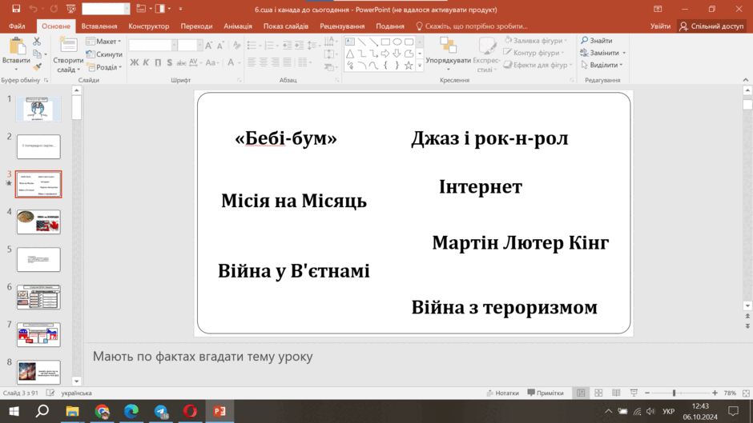Viewport: 753px width, 423px height.
Task: Expand the Виділити select dropdown
Action: (602, 65)
